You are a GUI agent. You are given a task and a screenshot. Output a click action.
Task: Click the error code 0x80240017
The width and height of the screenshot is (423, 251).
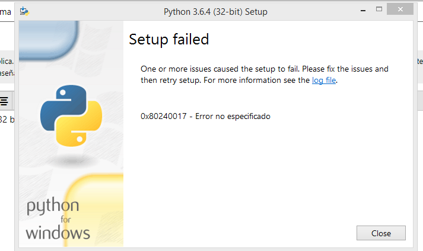(x=164, y=117)
